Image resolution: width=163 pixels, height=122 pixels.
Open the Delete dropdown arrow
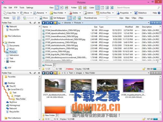pyautogui.click(x=80, y=13)
